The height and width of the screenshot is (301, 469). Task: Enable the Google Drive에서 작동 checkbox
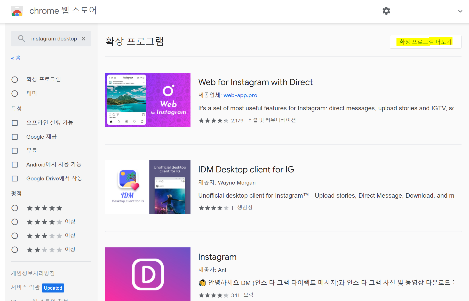15,179
